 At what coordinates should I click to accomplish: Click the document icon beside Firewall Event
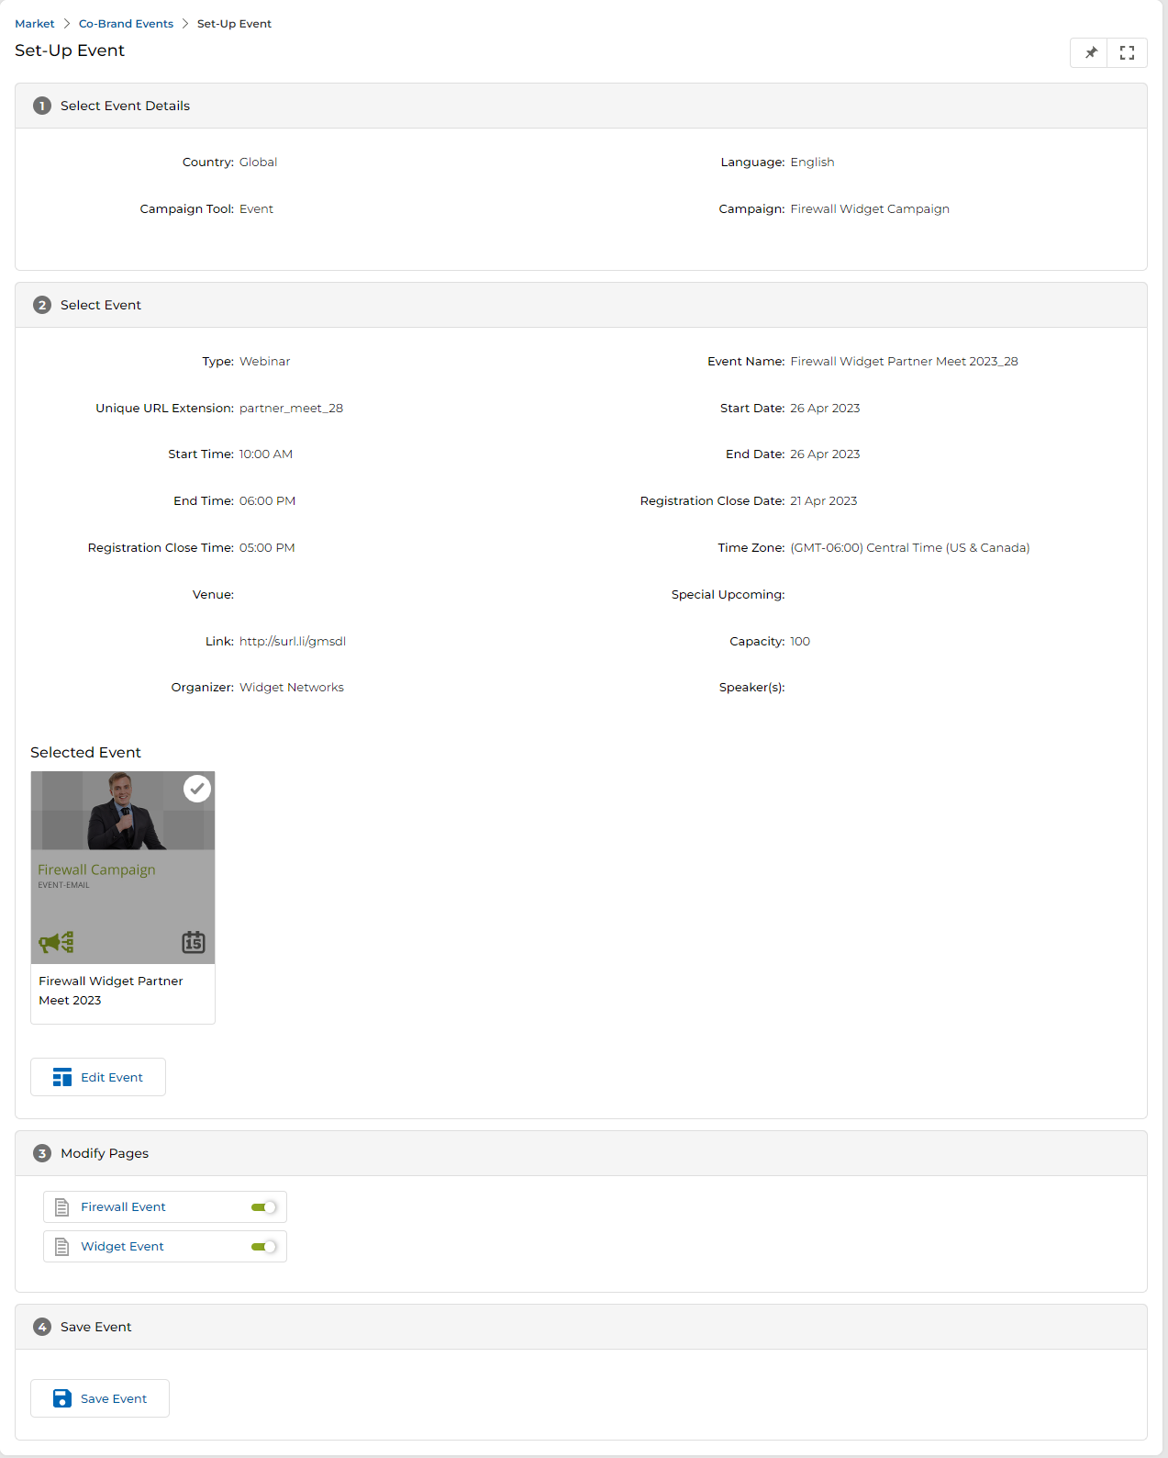tap(62, 1207)
